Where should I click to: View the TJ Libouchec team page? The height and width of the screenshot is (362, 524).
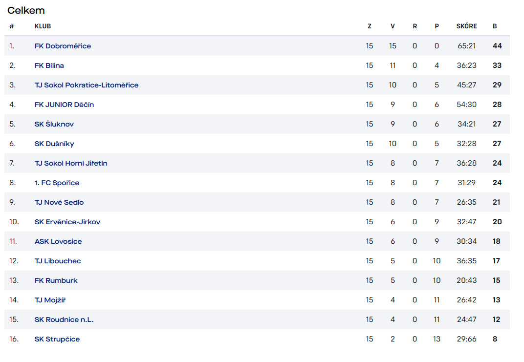pyautogui.click(x=58, y=261)
